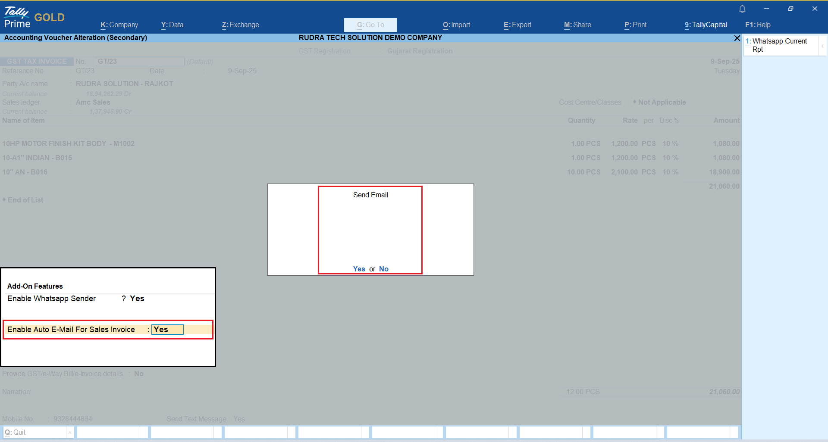The width and height of the screenshot is (828, 442).
Task: Choose Yes in Send Email prompt
Action: 359,269
